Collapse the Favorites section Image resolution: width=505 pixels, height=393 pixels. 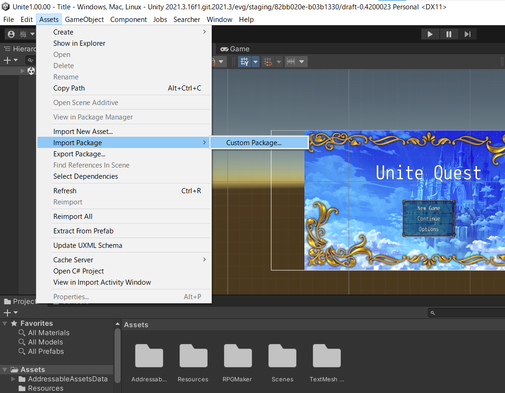point(5,323)
